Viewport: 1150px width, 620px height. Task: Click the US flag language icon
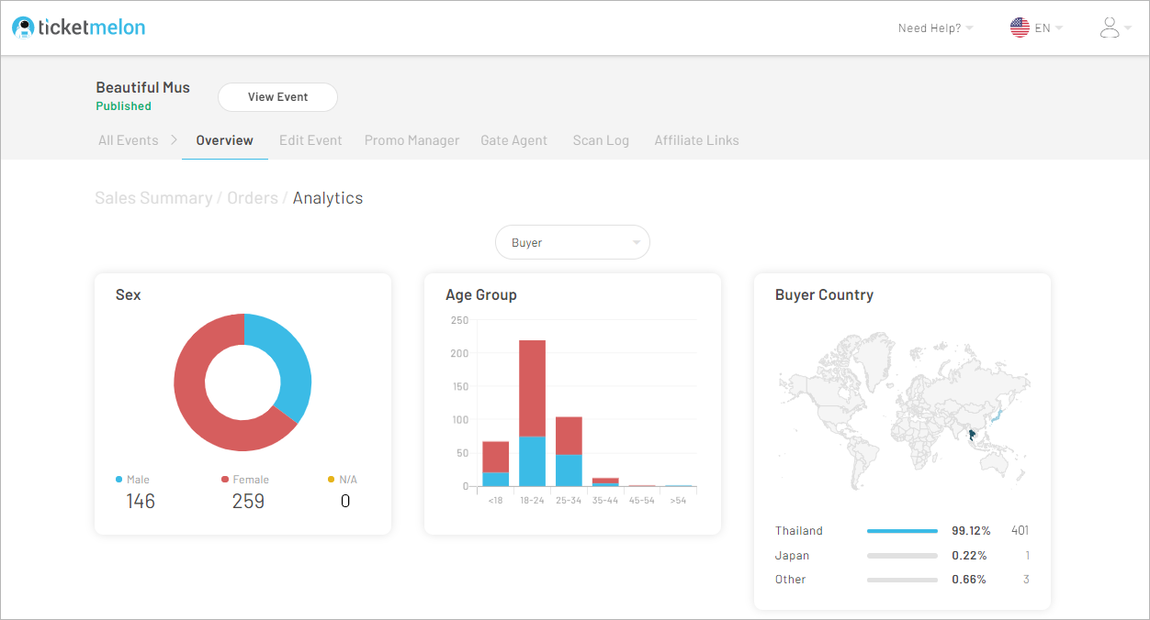[1020, 28]
